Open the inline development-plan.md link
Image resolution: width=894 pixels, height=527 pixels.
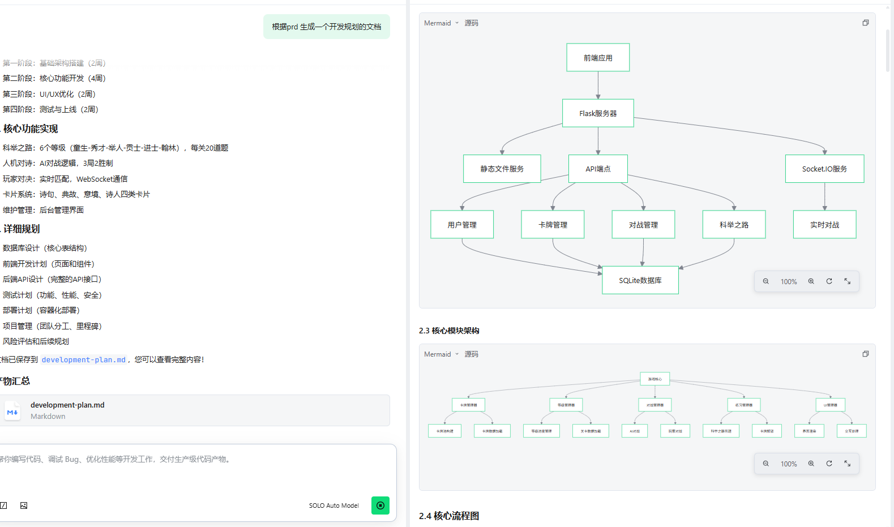click(84, 360)
